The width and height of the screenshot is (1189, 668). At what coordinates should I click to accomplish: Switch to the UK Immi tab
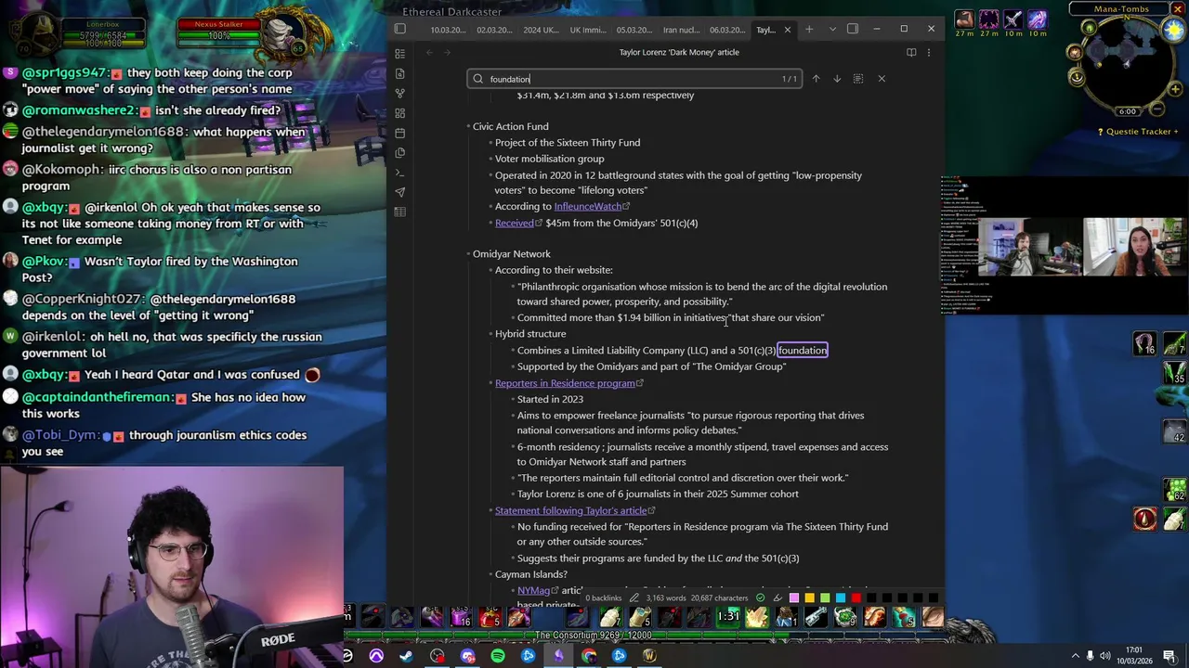588,30
